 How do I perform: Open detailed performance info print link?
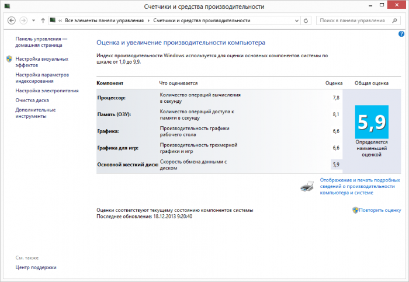click(360, 186)
